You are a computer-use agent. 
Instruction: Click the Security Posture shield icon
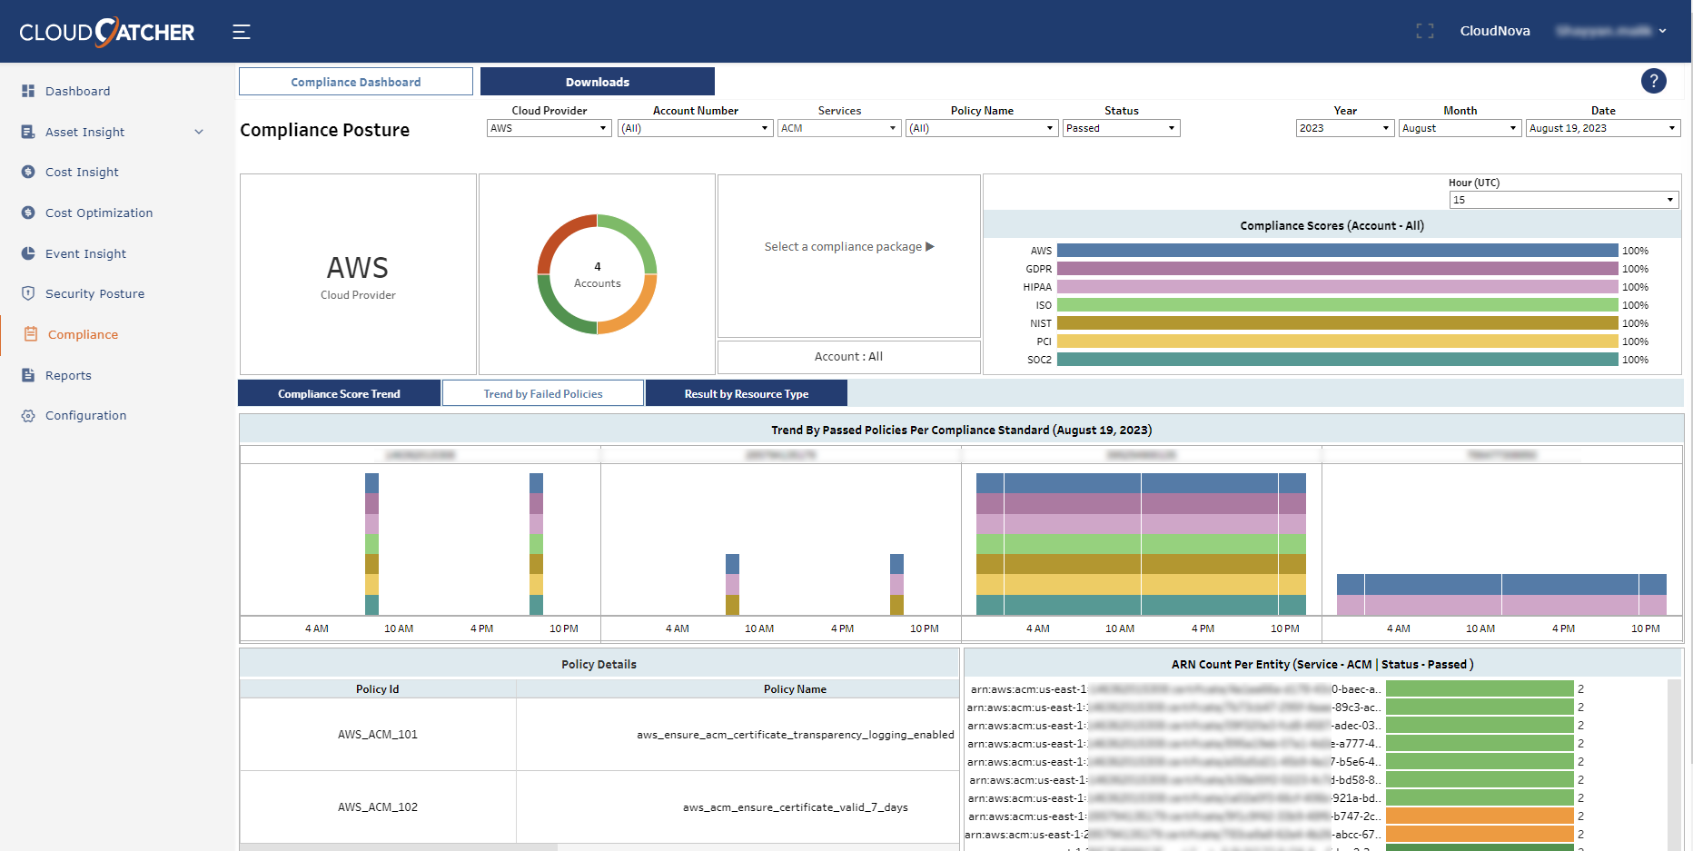[x=28, y=293]
